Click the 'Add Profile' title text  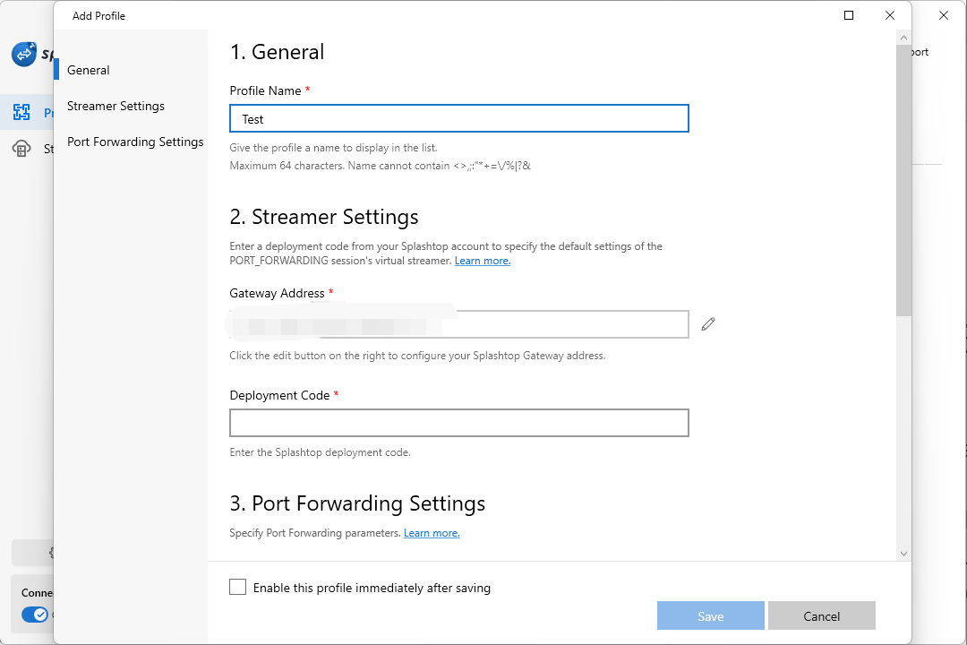98,16
